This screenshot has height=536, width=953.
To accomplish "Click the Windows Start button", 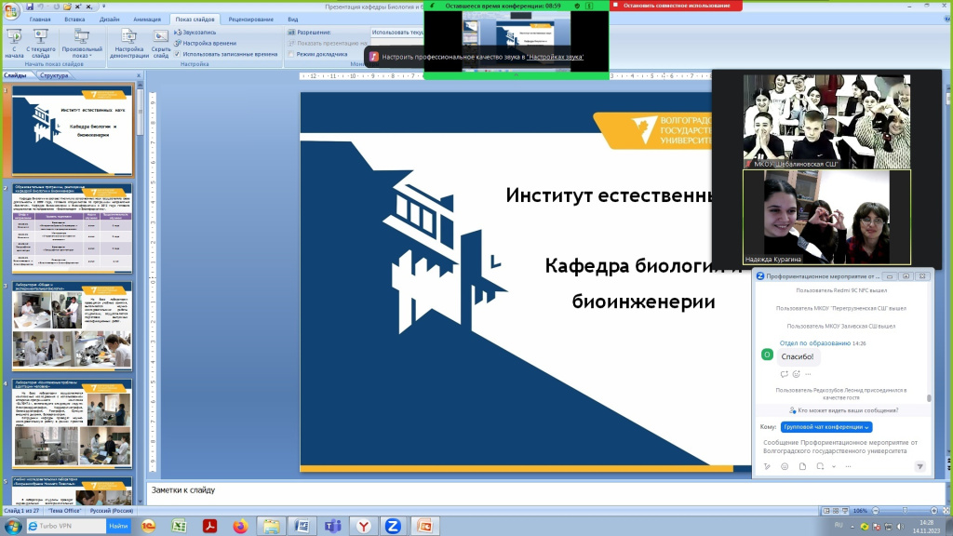I will [x=13, y=527].
